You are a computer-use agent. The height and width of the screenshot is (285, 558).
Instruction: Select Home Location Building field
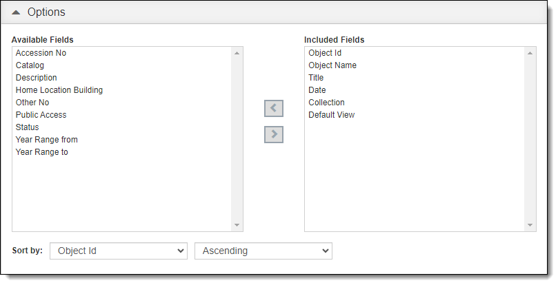click(59, 90)
